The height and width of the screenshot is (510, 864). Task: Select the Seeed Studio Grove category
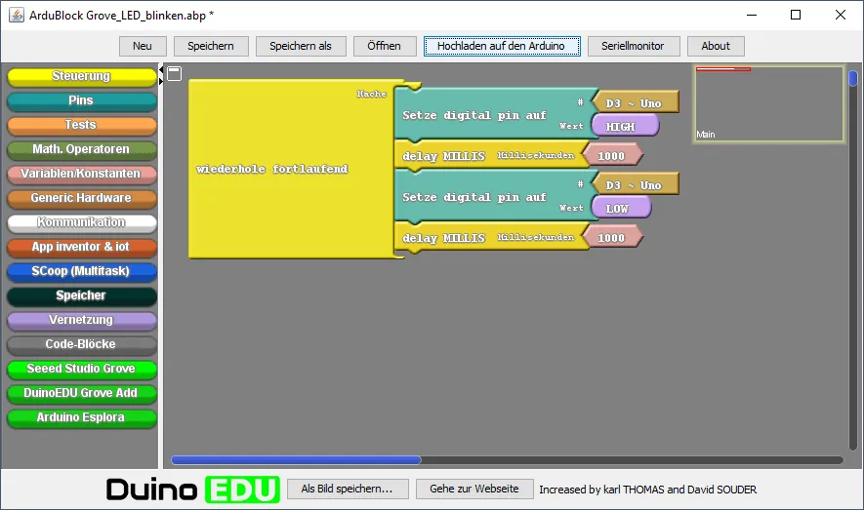click(81, 369)
